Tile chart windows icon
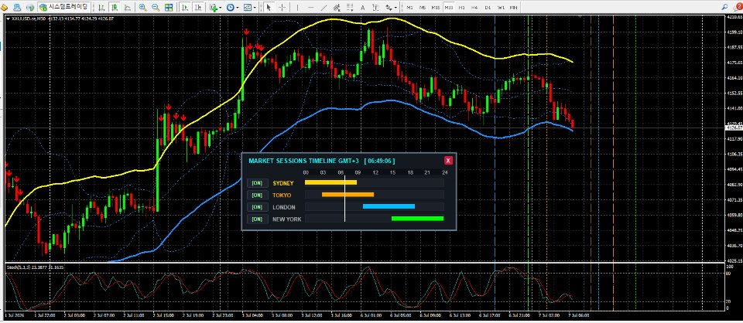This screenshot has width=743, height=323. (x=169, y=7)
